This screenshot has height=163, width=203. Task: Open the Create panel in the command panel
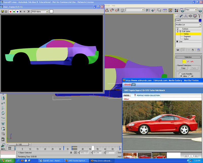[176, 16]
